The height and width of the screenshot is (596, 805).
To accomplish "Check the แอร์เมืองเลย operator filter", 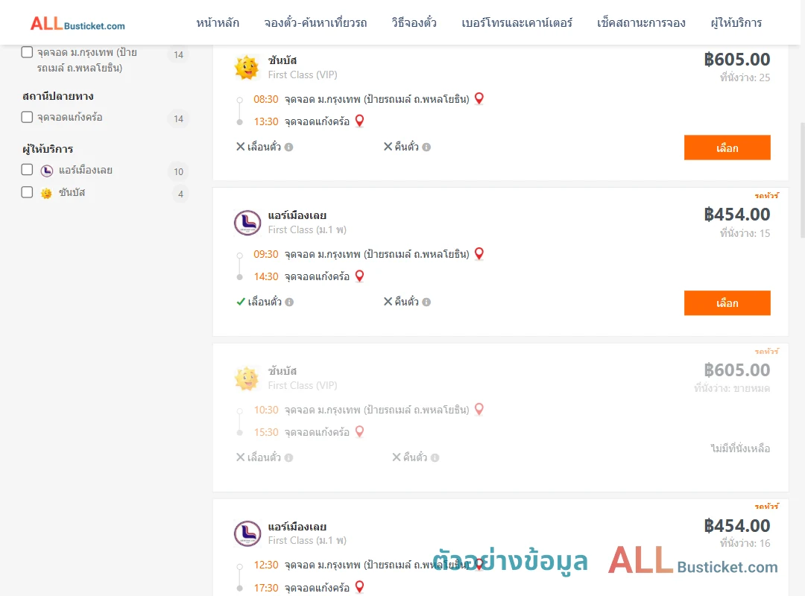I will (x=28, y=169).
